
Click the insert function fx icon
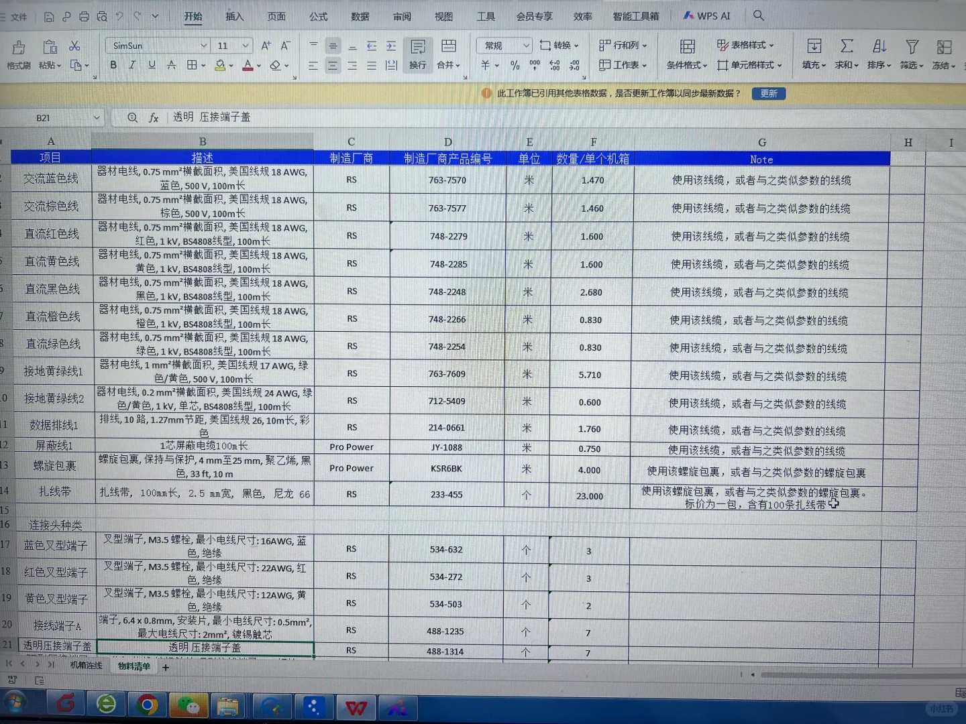154,117
